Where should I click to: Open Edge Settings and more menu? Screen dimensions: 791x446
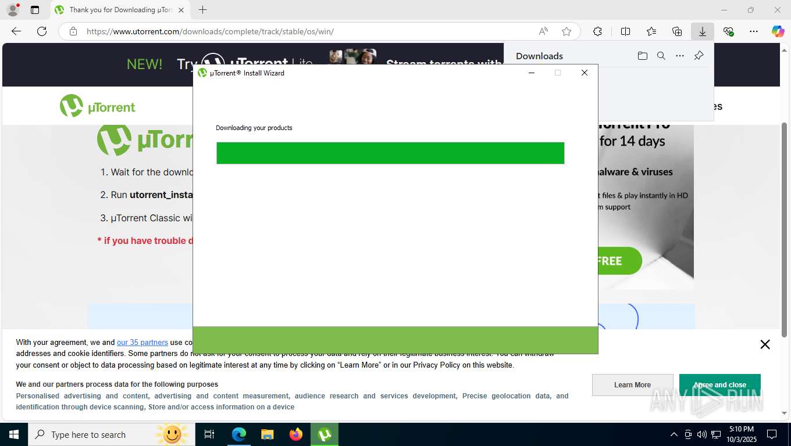tap(754, 31)
